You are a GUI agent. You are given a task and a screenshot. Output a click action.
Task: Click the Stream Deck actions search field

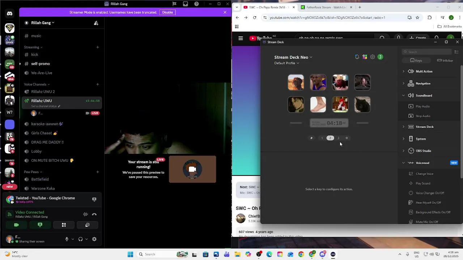[x=427, y=52]
